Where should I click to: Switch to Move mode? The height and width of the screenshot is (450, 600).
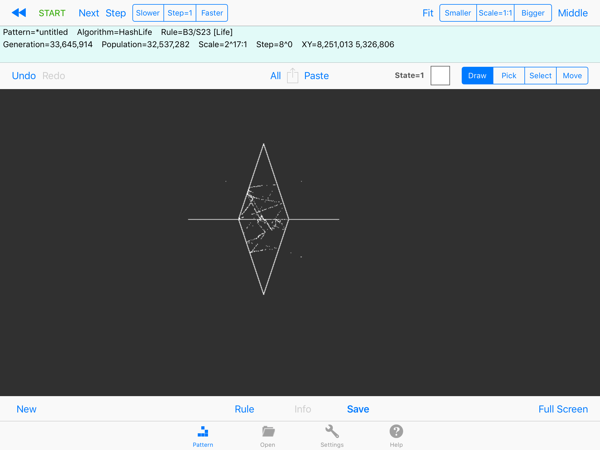coord(572,76)
